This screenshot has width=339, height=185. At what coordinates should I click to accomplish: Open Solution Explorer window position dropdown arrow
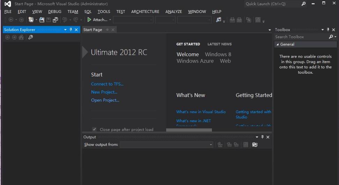click(x=65, y=30)
